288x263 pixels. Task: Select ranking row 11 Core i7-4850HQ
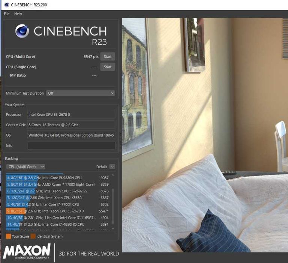pos(57,224)
